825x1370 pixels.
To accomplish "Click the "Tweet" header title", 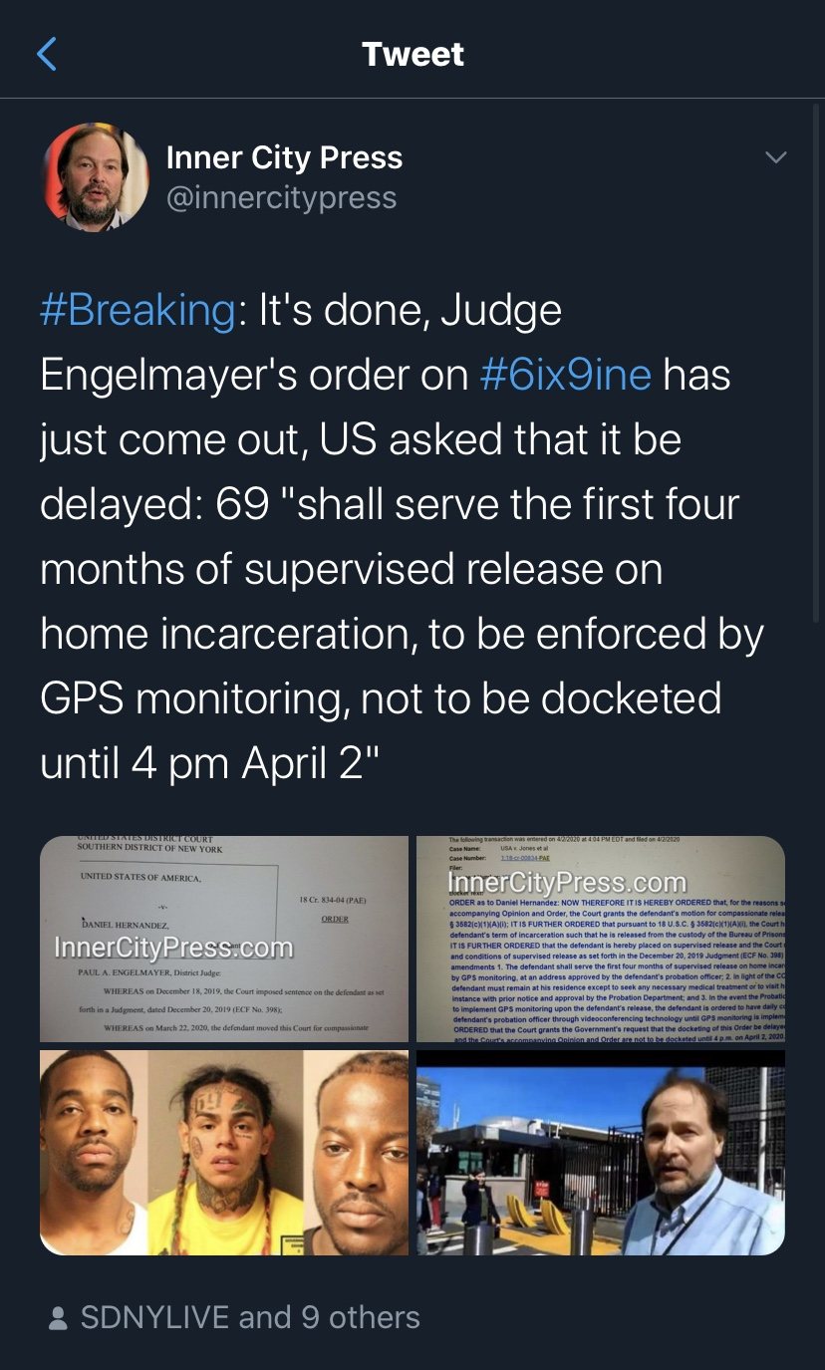I will point(412,54).
